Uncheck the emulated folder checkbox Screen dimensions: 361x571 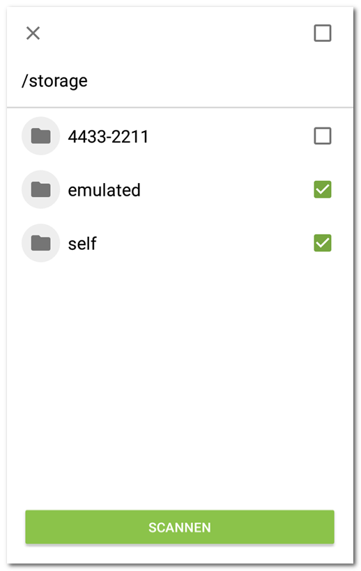(x=323, y=189)
